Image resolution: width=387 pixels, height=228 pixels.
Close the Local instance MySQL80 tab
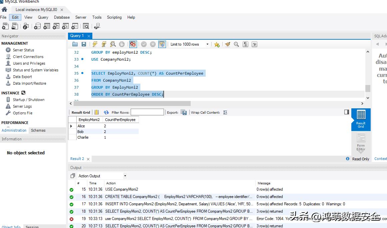coord(62,10)
